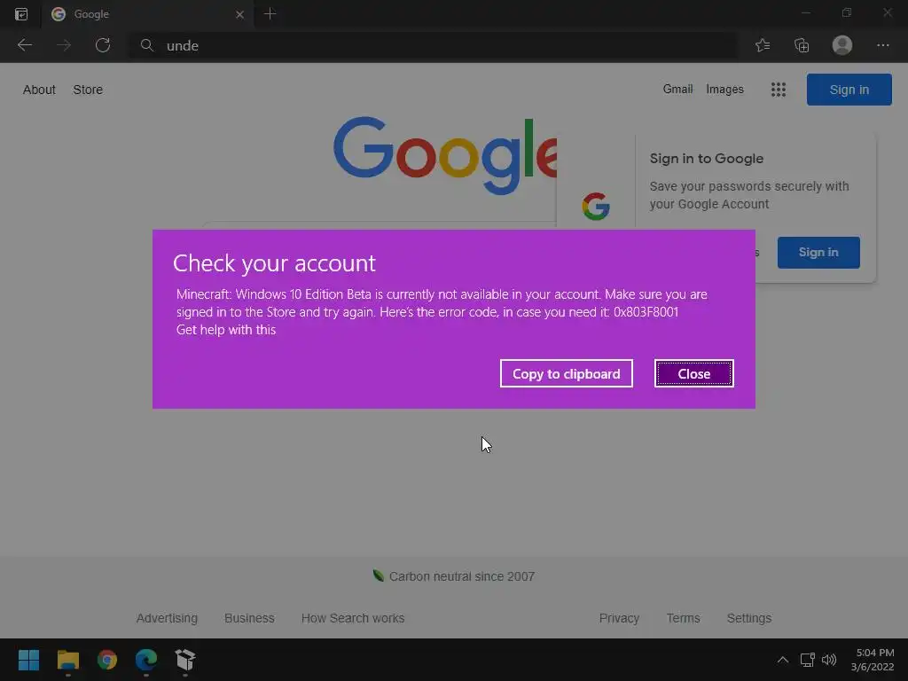Copy the error message to clipboard
Screen dimensions: 908x681
566,373
